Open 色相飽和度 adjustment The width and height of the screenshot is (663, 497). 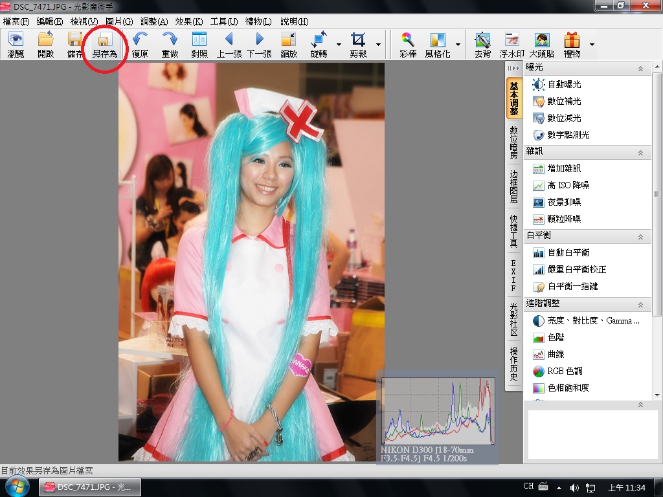(x=568, y=388)
